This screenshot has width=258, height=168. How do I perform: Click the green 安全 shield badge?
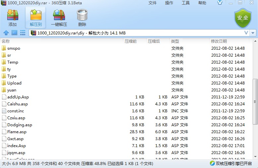click(x=243, y=18)
